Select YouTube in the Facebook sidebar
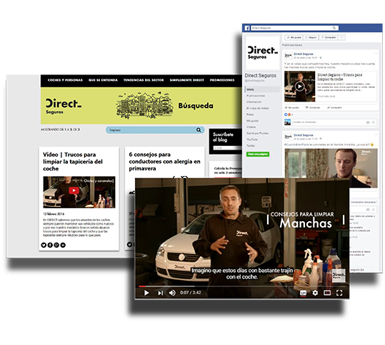Screen dimensions: 385x345 pos(252,140)
